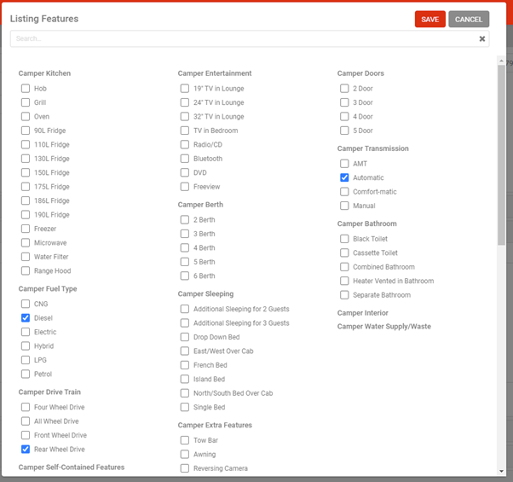Uncheck the Diesel fuel type
This screenshot has height=482, width=513.
click(26, 318)
